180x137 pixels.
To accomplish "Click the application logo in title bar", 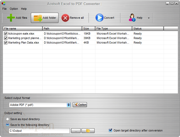I will click(3, 3).
